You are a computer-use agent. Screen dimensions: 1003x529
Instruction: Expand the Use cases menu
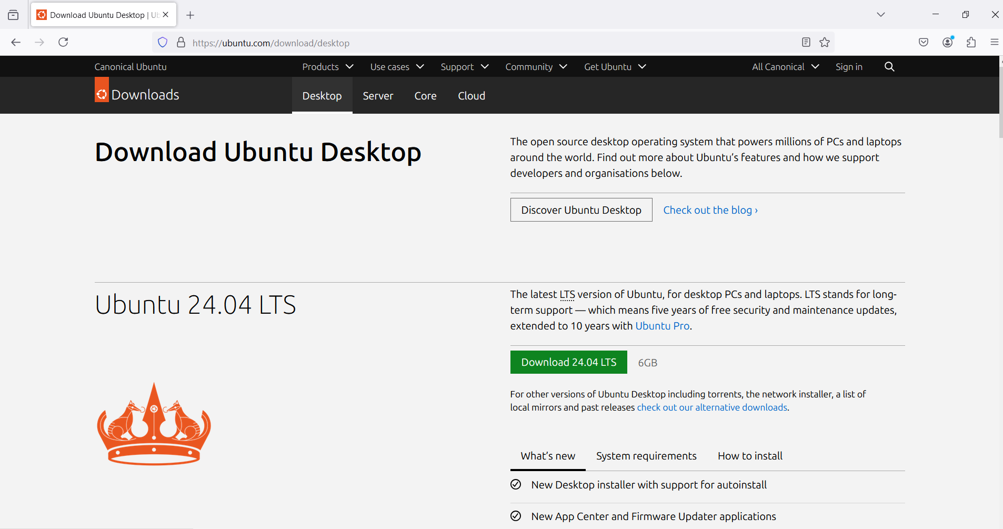click(x=397, y=67)
